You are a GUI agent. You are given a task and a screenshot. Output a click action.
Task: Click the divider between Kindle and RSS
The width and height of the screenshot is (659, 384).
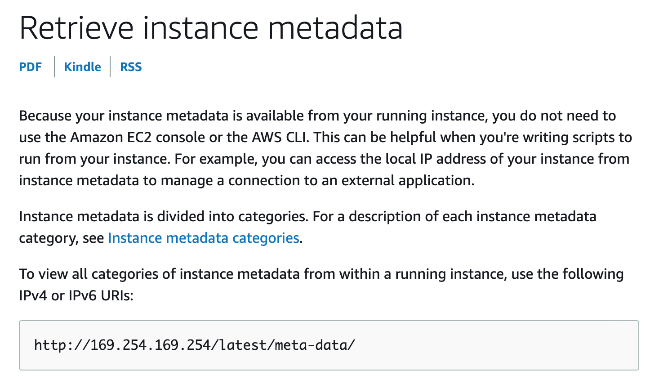(x=110, y=67)
